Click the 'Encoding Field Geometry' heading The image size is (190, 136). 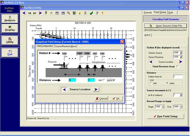(x=165, y=19)
